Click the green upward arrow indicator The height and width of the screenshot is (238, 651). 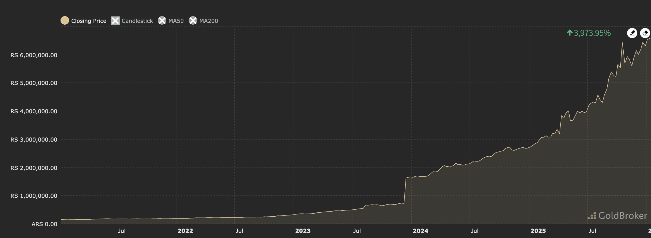(x=569, y=33)
